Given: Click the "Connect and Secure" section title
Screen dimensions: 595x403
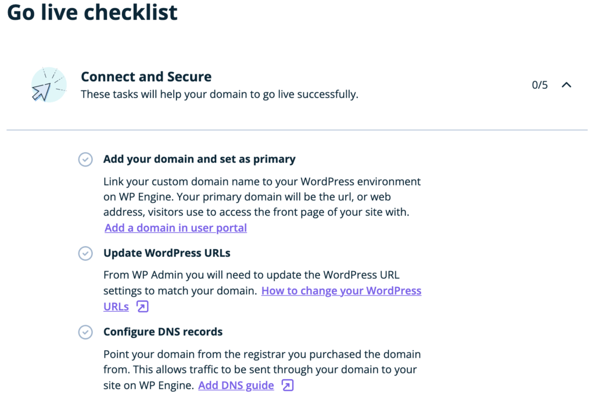Looking at the screenshot, I should coord(146,76).
